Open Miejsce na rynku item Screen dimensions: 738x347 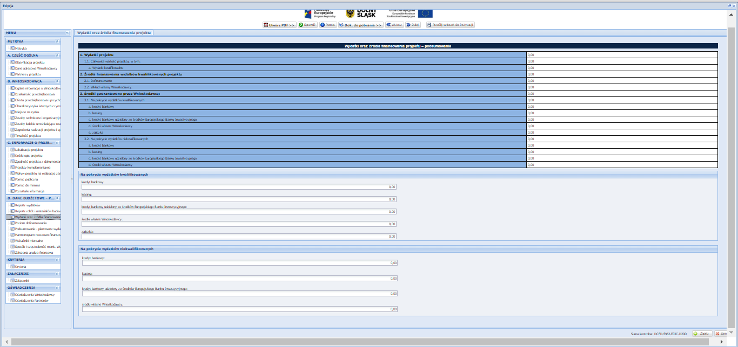[x=27, y=112]
